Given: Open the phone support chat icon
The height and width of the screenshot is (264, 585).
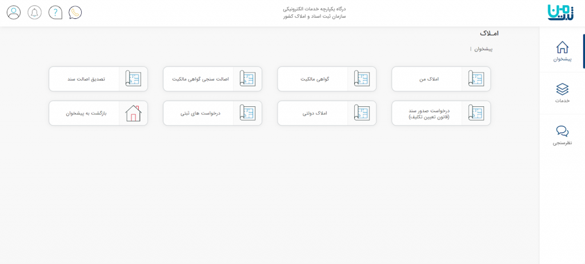Looking at the screenshot, I should (x=75, y=12).
